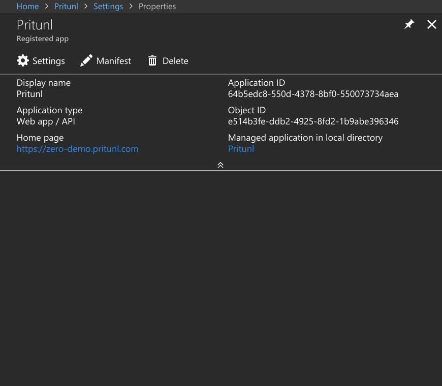
Task: Go to Home in the breadcrumb
Action: click(27, 6)
